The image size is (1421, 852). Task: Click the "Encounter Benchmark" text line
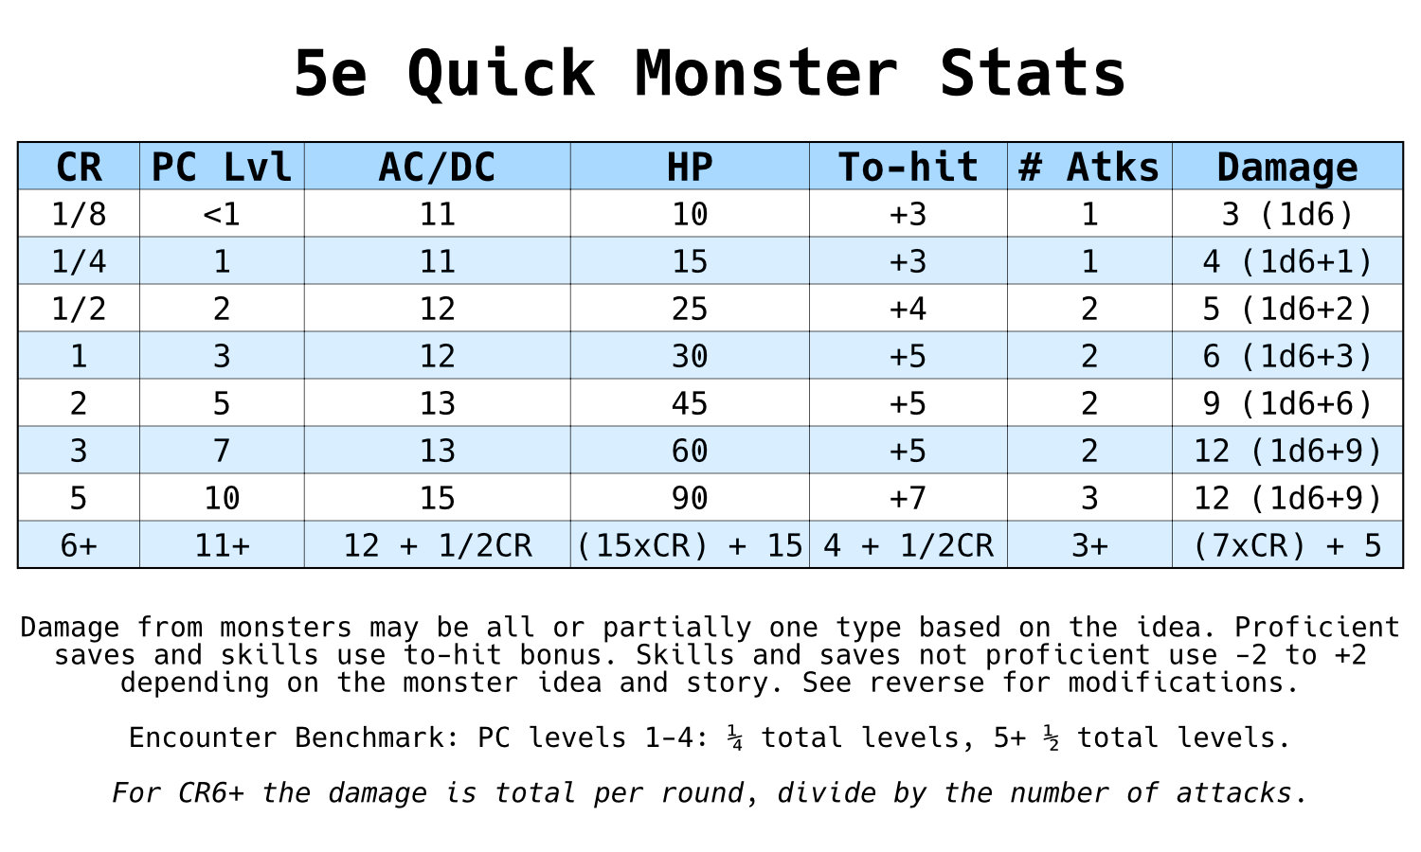coord(710,737)
